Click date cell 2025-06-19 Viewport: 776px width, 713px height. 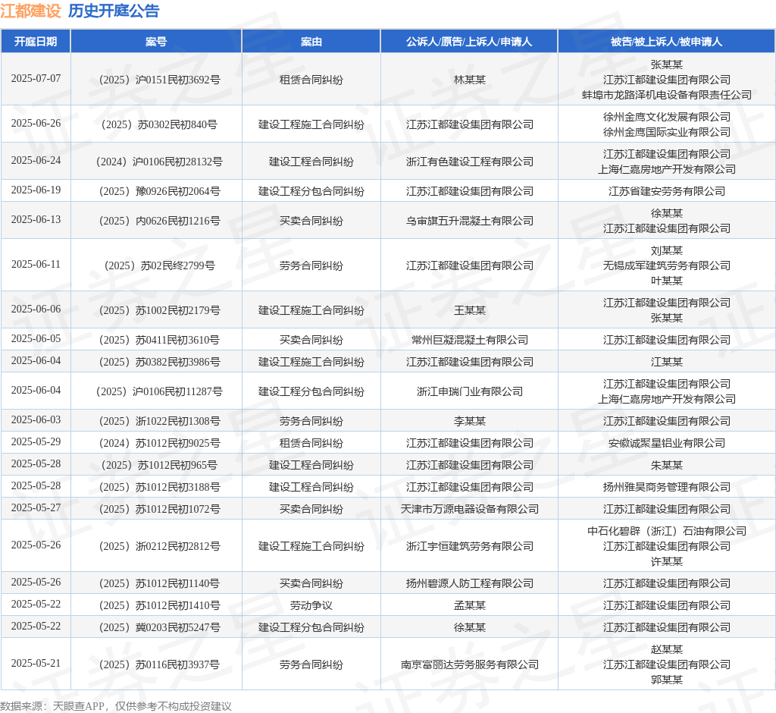(x=36, y=190)
